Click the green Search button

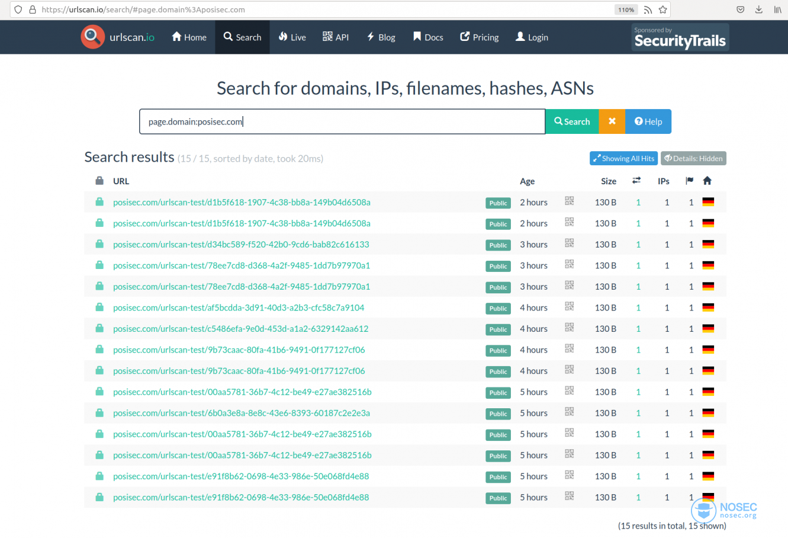(x=572, y=121)
